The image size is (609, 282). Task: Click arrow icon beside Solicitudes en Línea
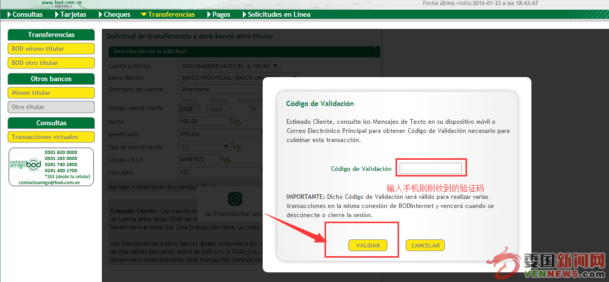click(244, 14)
